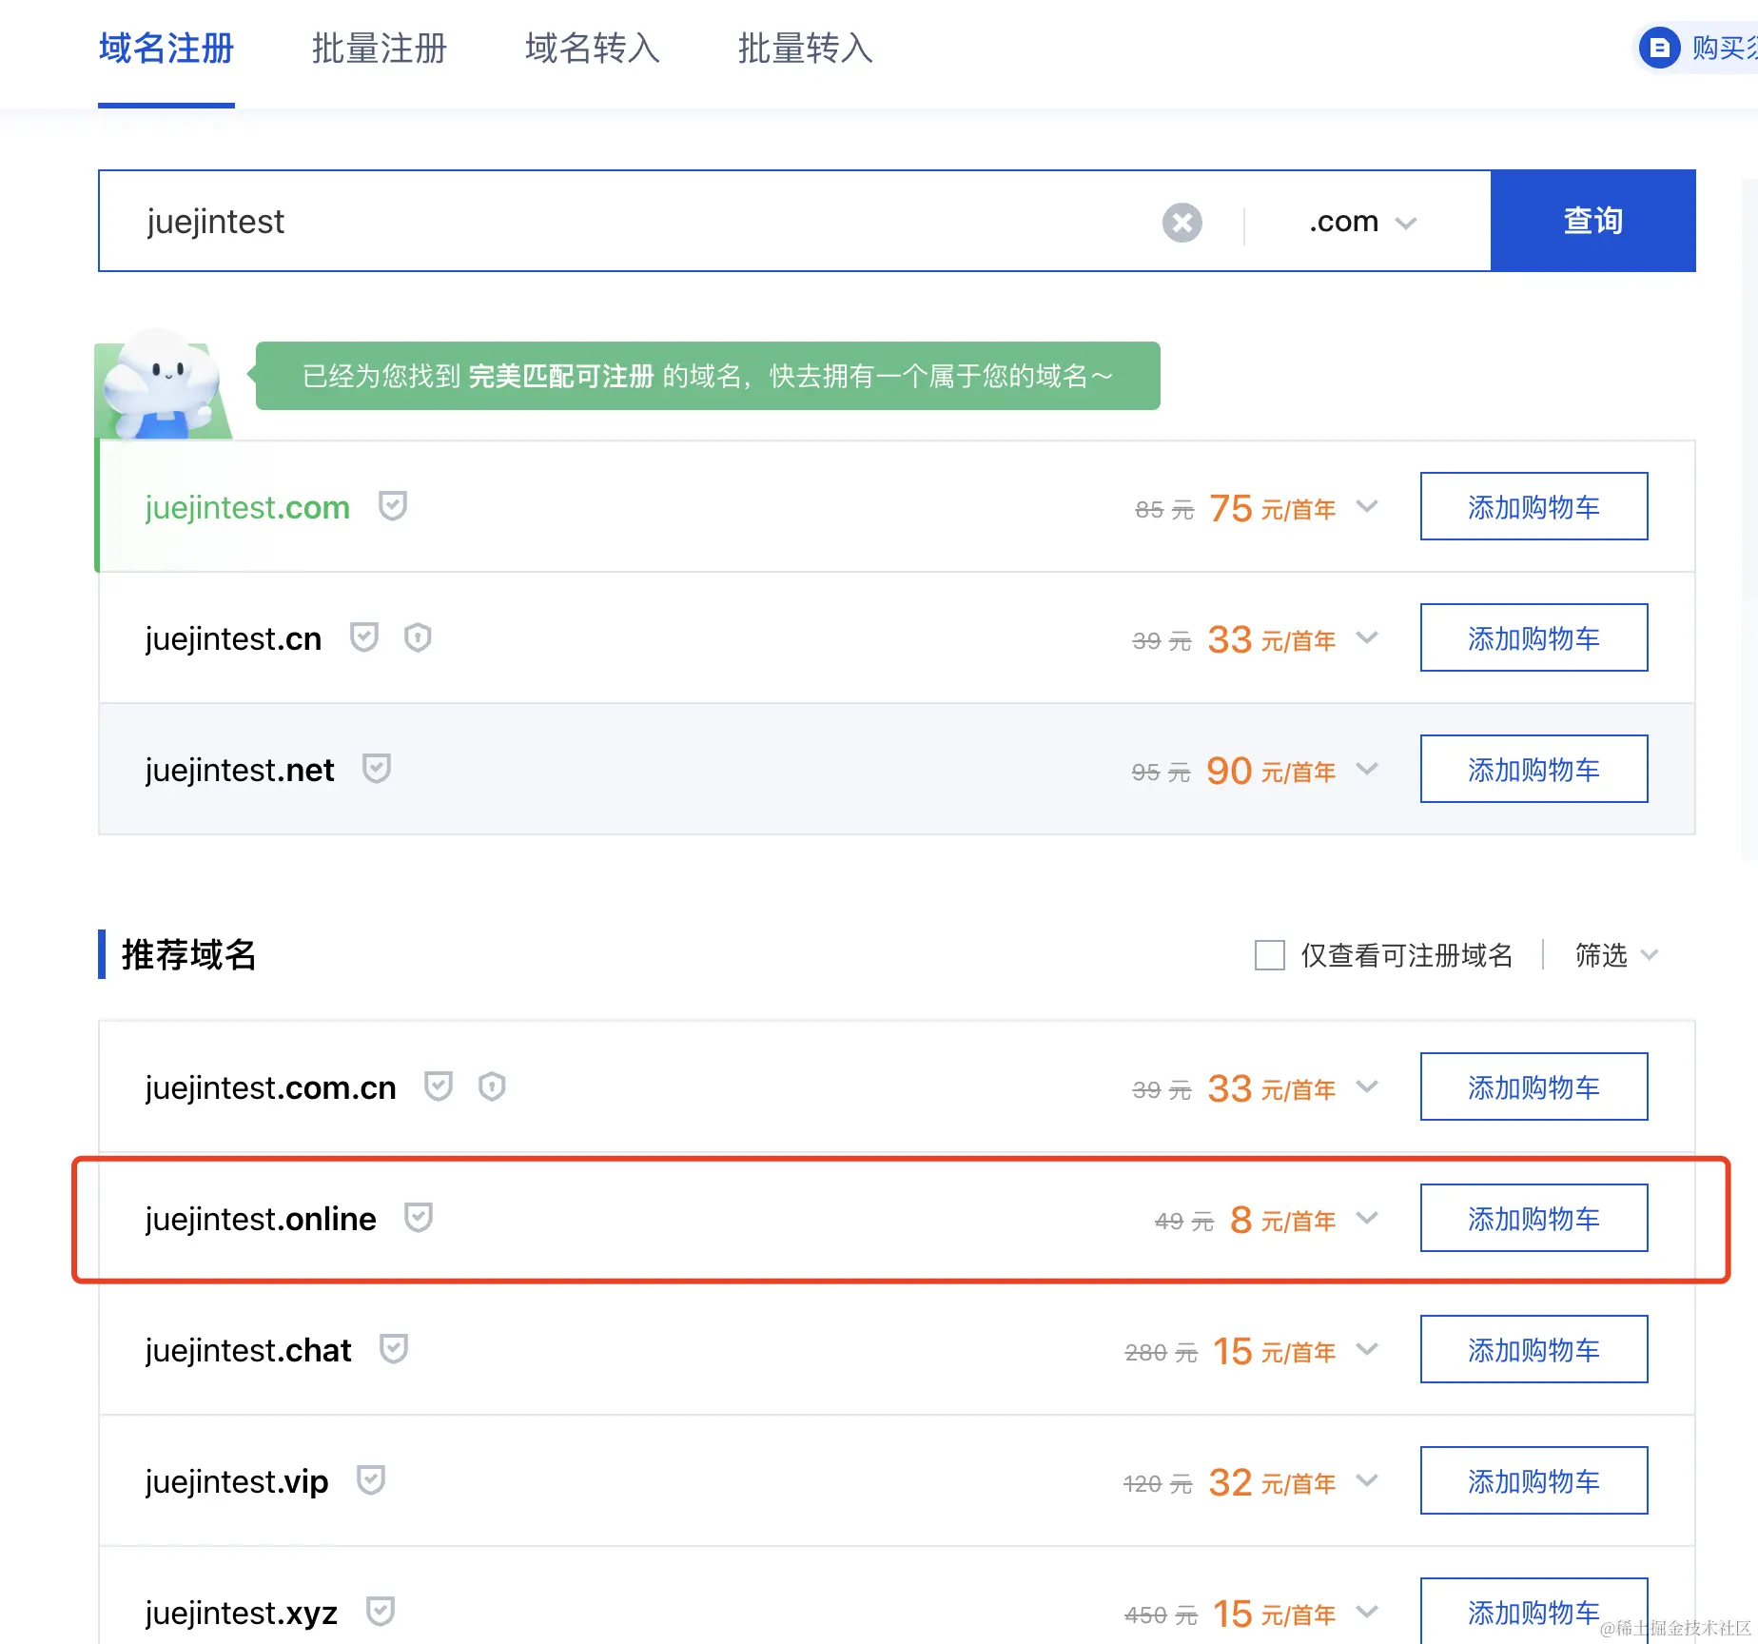Click shield icon beside juejintest.net
The image size is (1758, 1644).
377,769
